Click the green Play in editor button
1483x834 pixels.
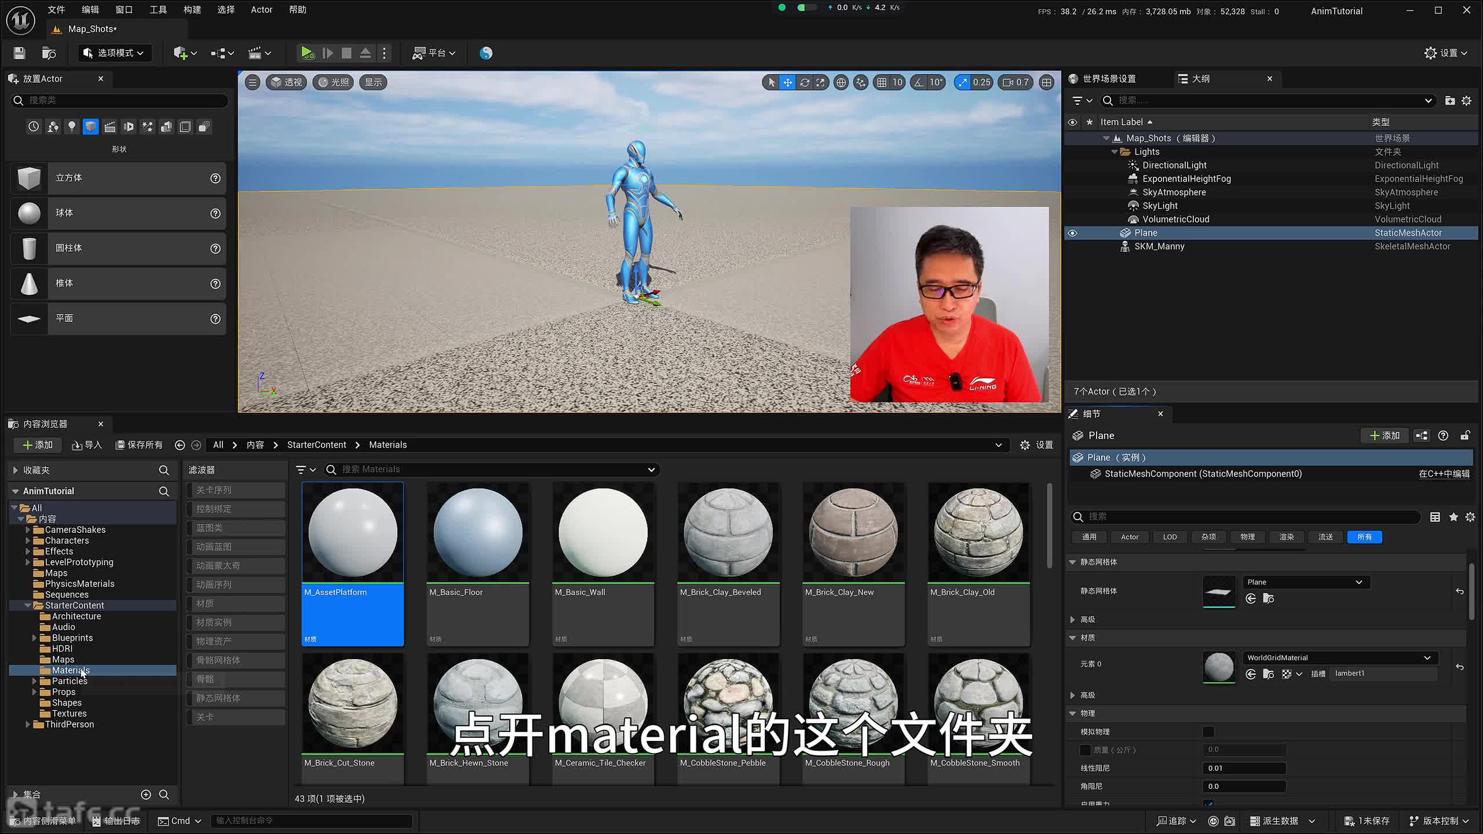click(307, 53)
